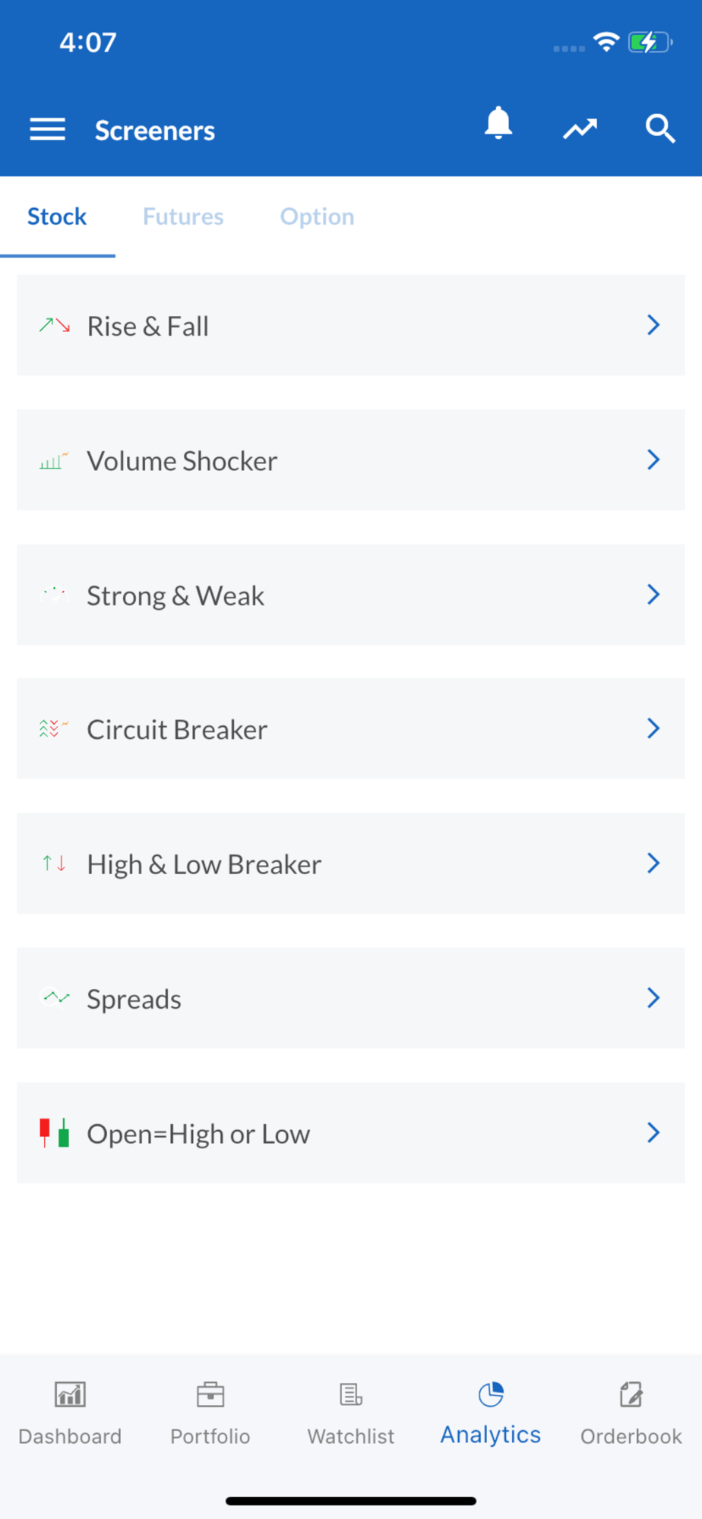The width and height of the screenshot is (702, 1519).
Task: Open the Strong & Weak screener
Action: [x=350, y=595]
